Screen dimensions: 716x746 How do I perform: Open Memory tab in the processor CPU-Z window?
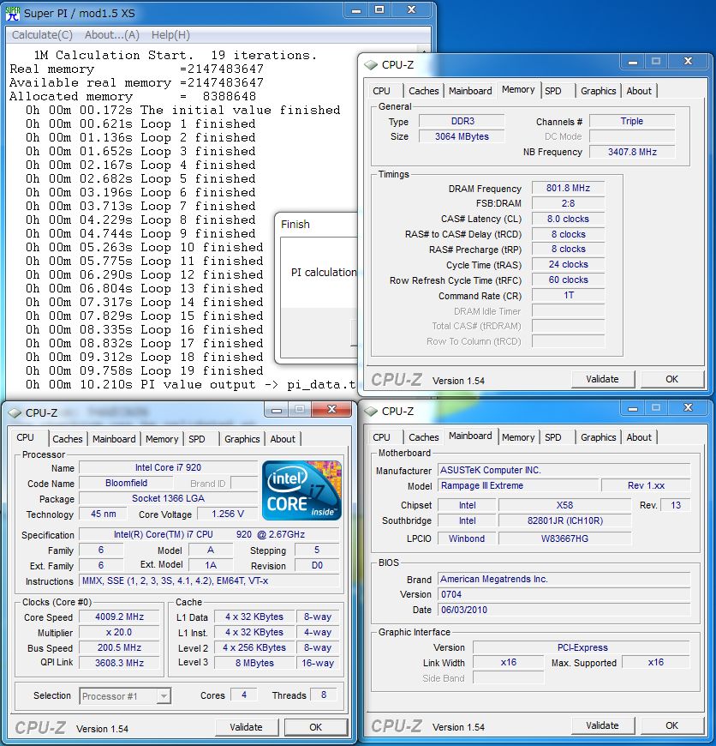pyautogui.click(x=162, y=439)
